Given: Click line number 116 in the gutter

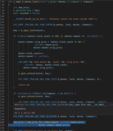Looking at the screenshot, I should 2,62.
